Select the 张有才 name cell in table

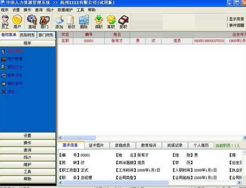[117, 41]
